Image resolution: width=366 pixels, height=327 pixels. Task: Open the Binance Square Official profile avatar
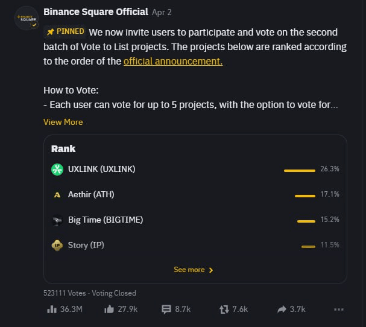[x=27, y=18]
